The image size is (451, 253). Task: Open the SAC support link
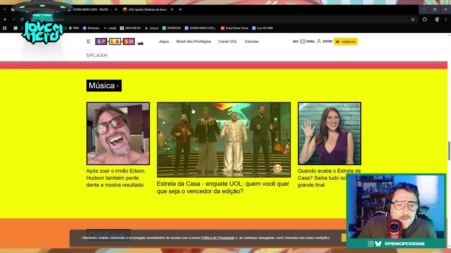click(296, 41)
